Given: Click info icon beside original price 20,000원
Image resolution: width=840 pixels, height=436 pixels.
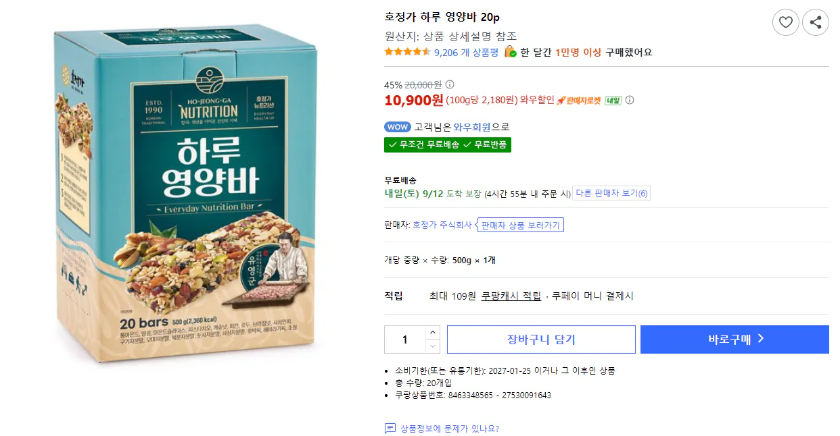Looking at the screenshot, I should 450,84.
